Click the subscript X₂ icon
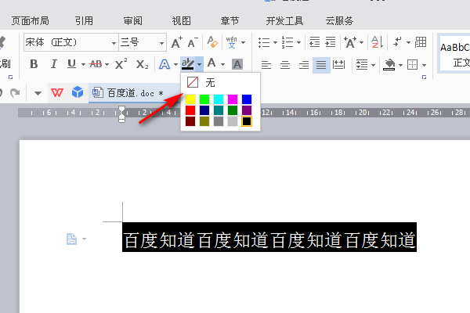Screen dimensions: 470x313 (x=142, y=64)
